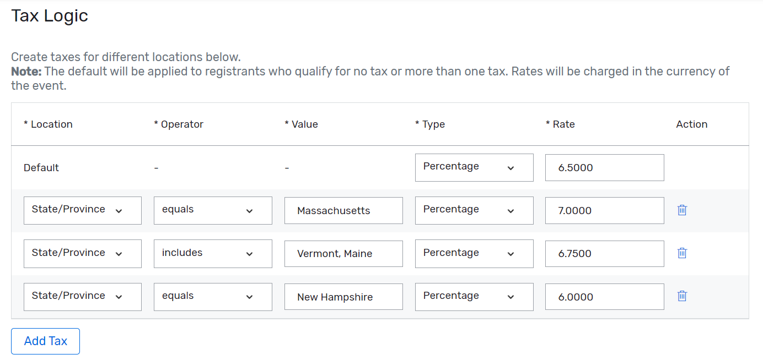
Task: Open the Type dropdown in the New Hampshire row
Action: pos(474,296)
